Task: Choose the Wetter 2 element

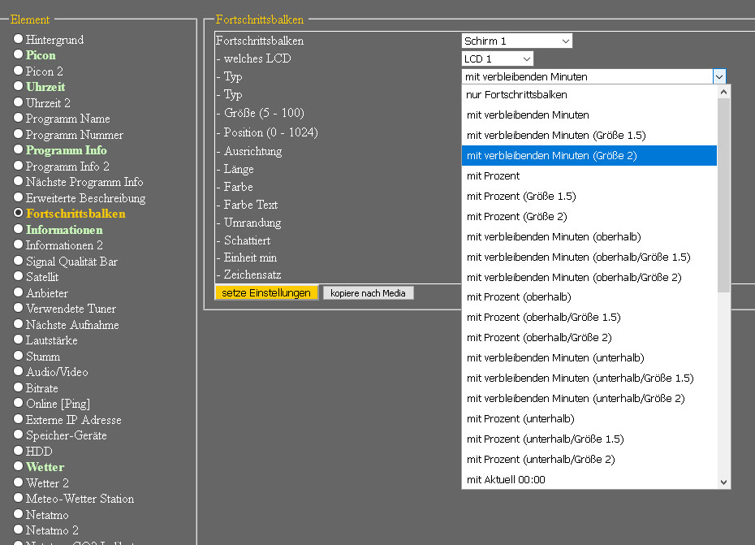Action: 19,482
